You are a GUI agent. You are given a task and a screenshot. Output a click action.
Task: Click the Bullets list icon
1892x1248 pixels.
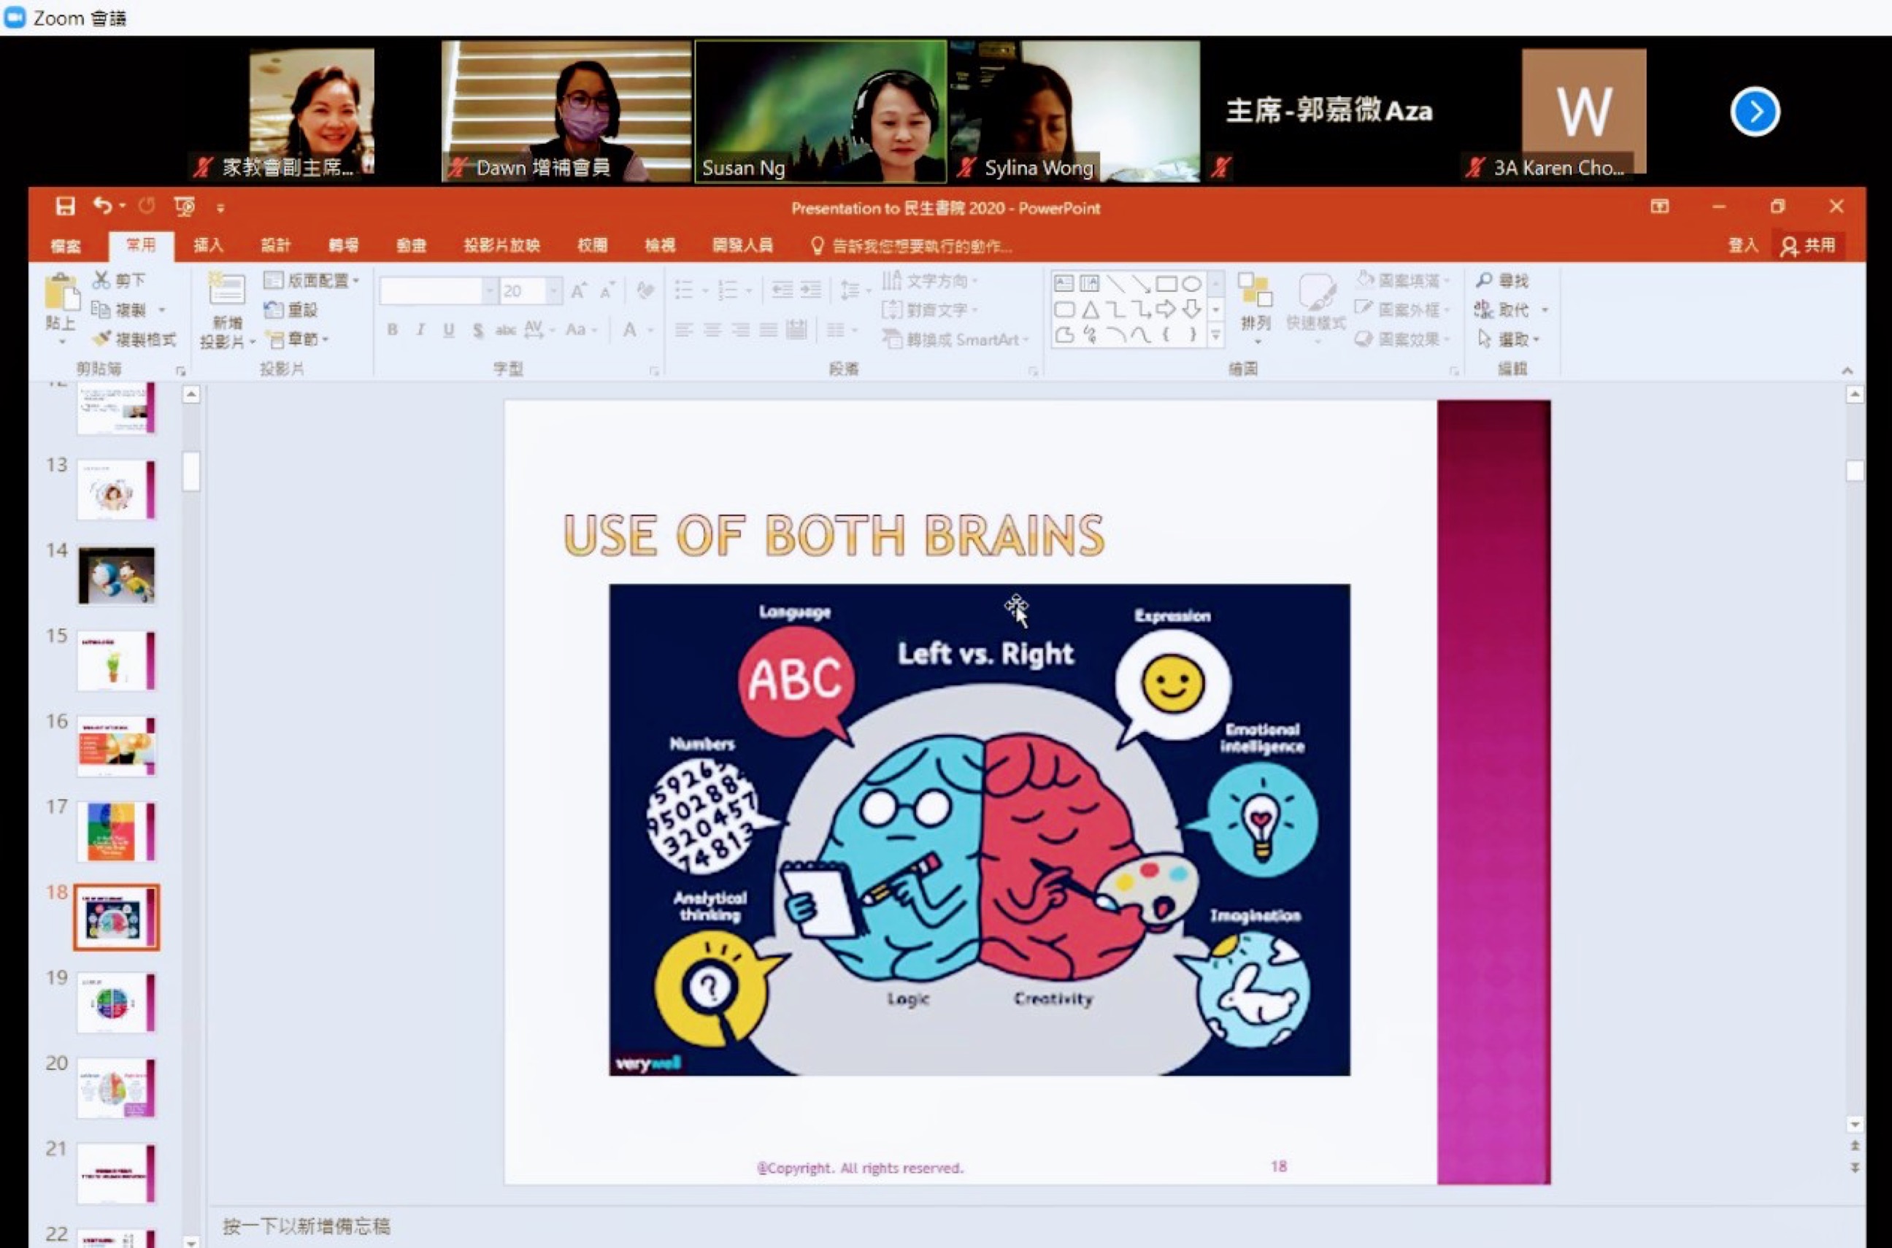click(x=684, y=290)
